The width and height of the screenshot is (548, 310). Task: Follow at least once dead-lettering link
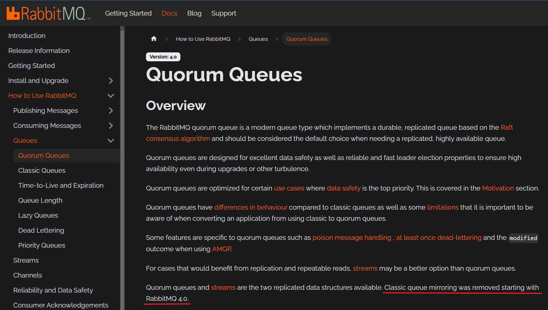click(439, 238)
